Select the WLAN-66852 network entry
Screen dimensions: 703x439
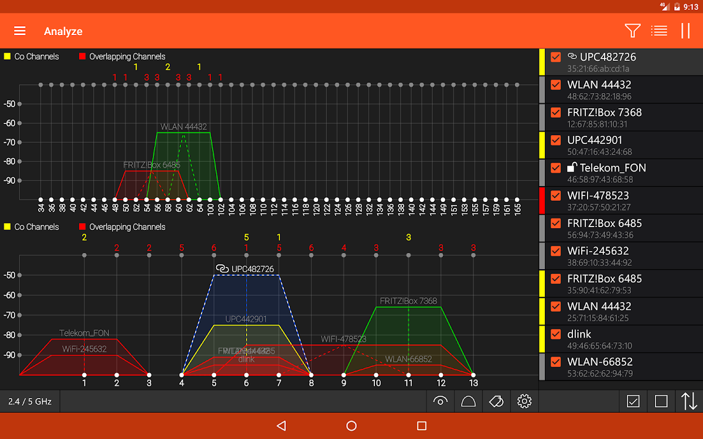pos(621,367)
